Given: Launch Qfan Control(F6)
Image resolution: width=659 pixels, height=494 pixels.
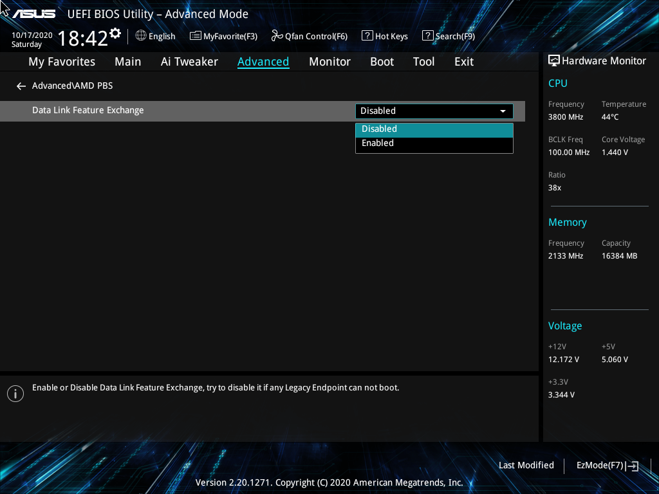Looking at the screenshot, I should 310,36.
